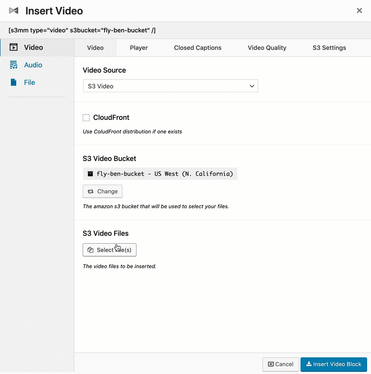
Task: Switch to the Player tab
Action: tap(139, 48)
